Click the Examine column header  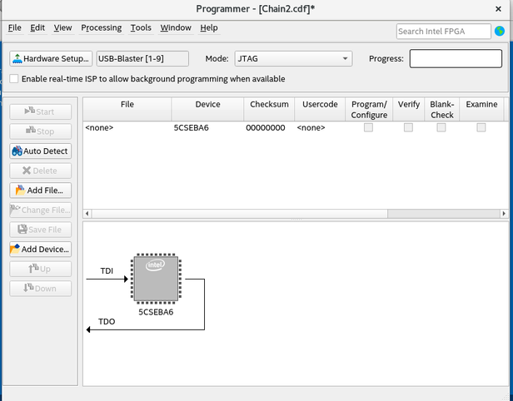(481, 109)
